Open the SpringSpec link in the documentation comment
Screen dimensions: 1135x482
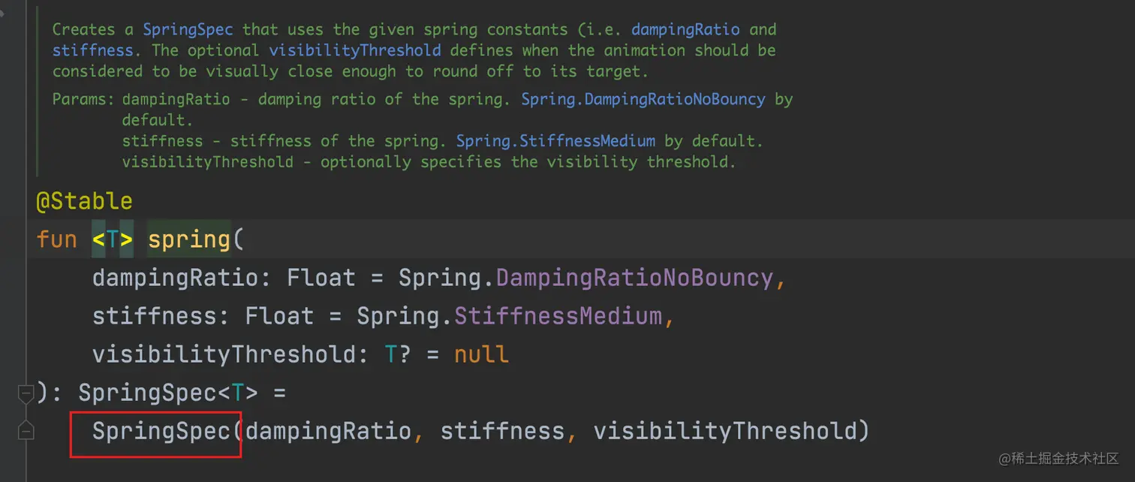[188, 30]
